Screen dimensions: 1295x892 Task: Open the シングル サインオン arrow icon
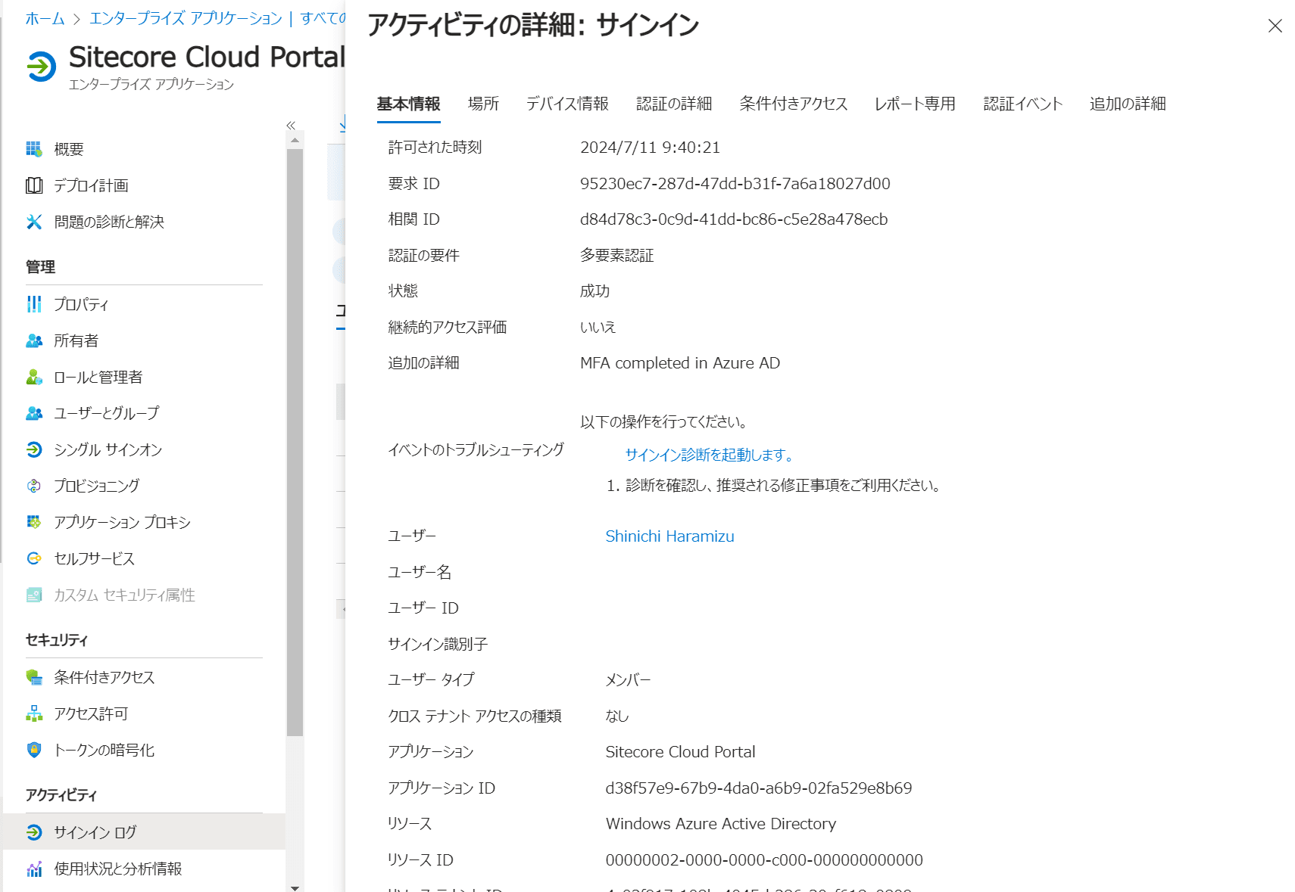(34, 449)
